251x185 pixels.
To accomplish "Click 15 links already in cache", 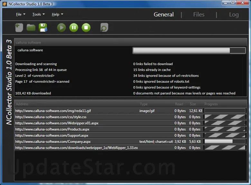I will (x=152, y=70).
